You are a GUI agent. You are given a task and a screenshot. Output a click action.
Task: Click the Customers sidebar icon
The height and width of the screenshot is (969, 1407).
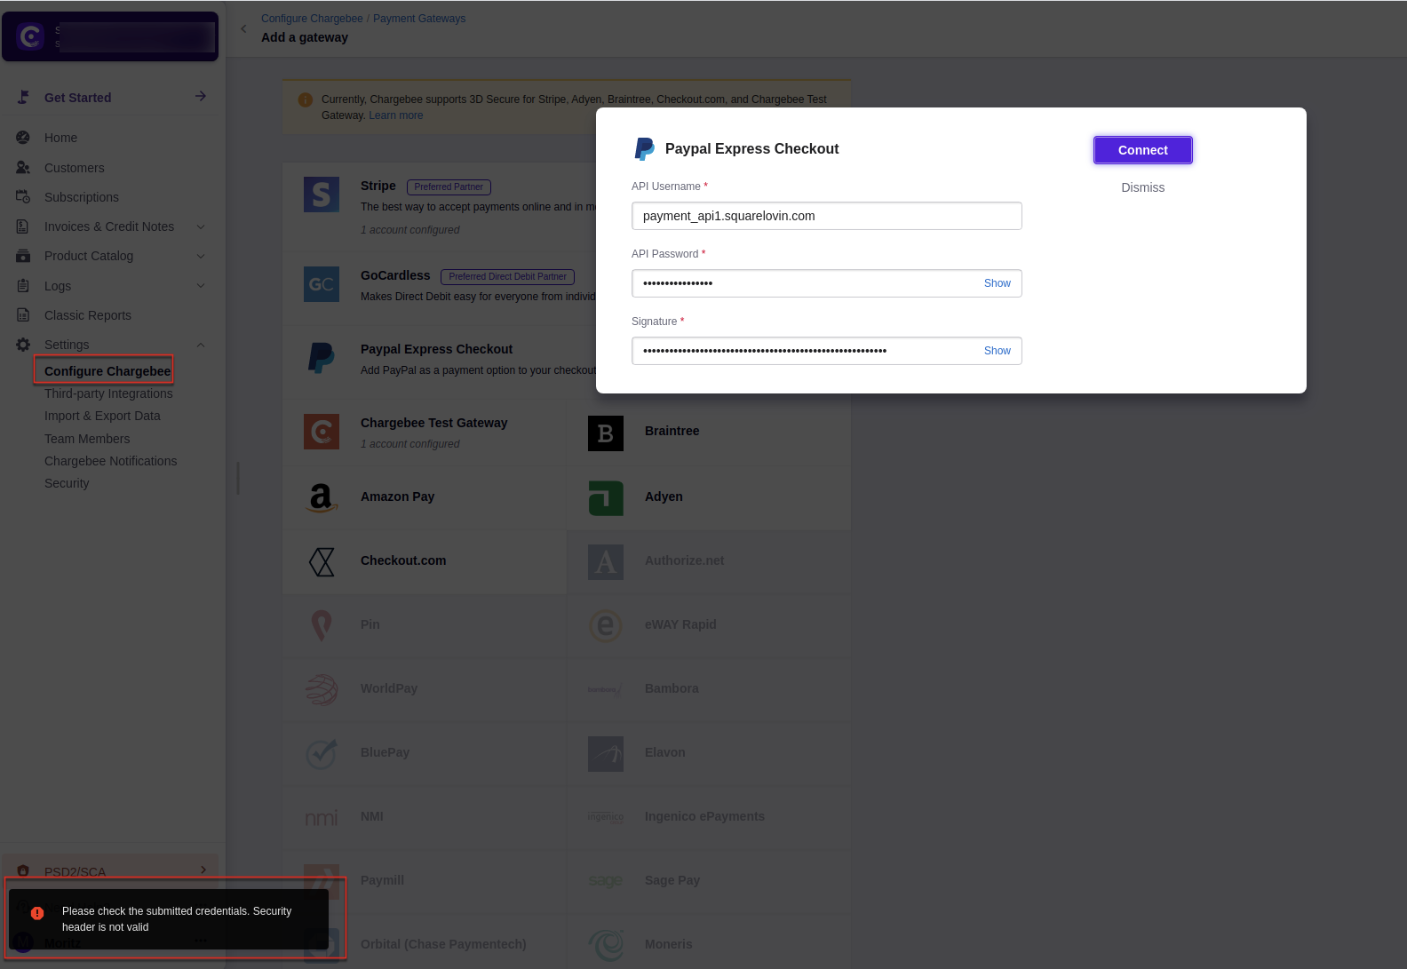click(23, 168)
